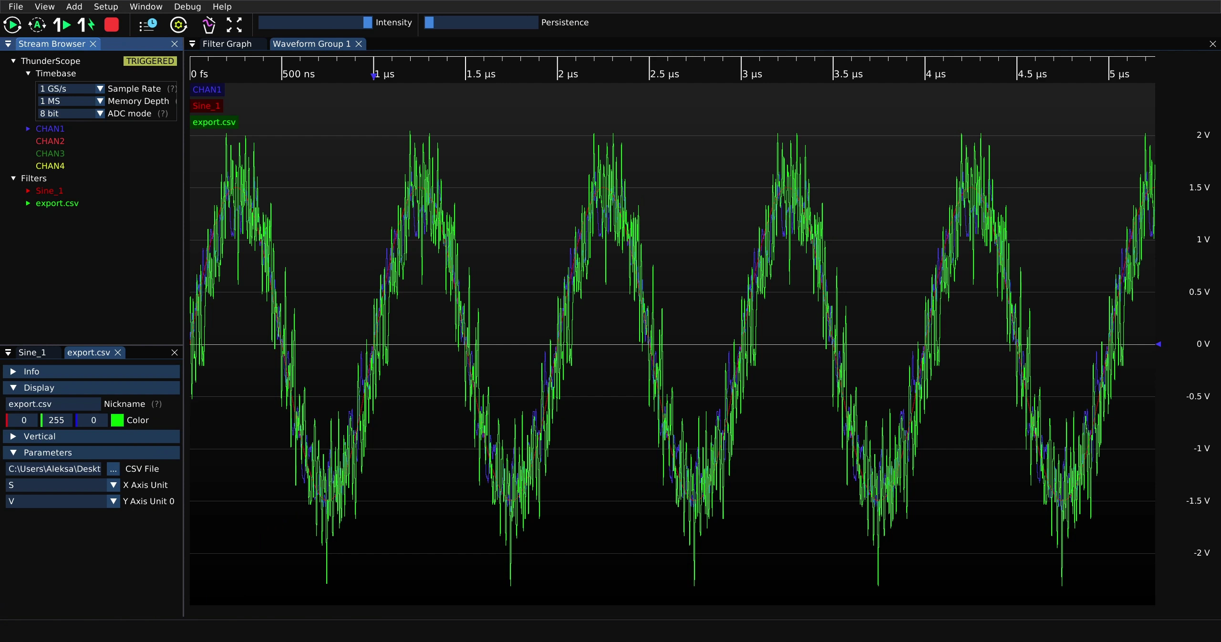The width and height of the screenshot is (1221, 642).
Task: Open the Y Axis Unit 0 dropdown
Action: point(62,501)
